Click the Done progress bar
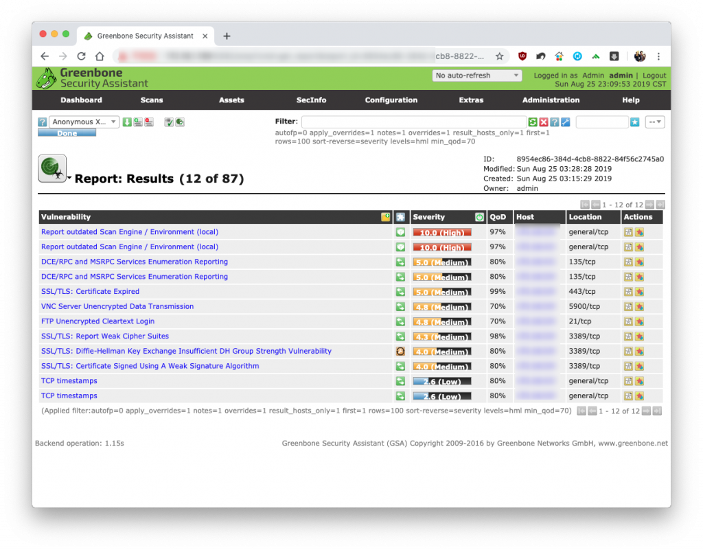The height and width of the screenshot is (550, 703). pos(67,133)
